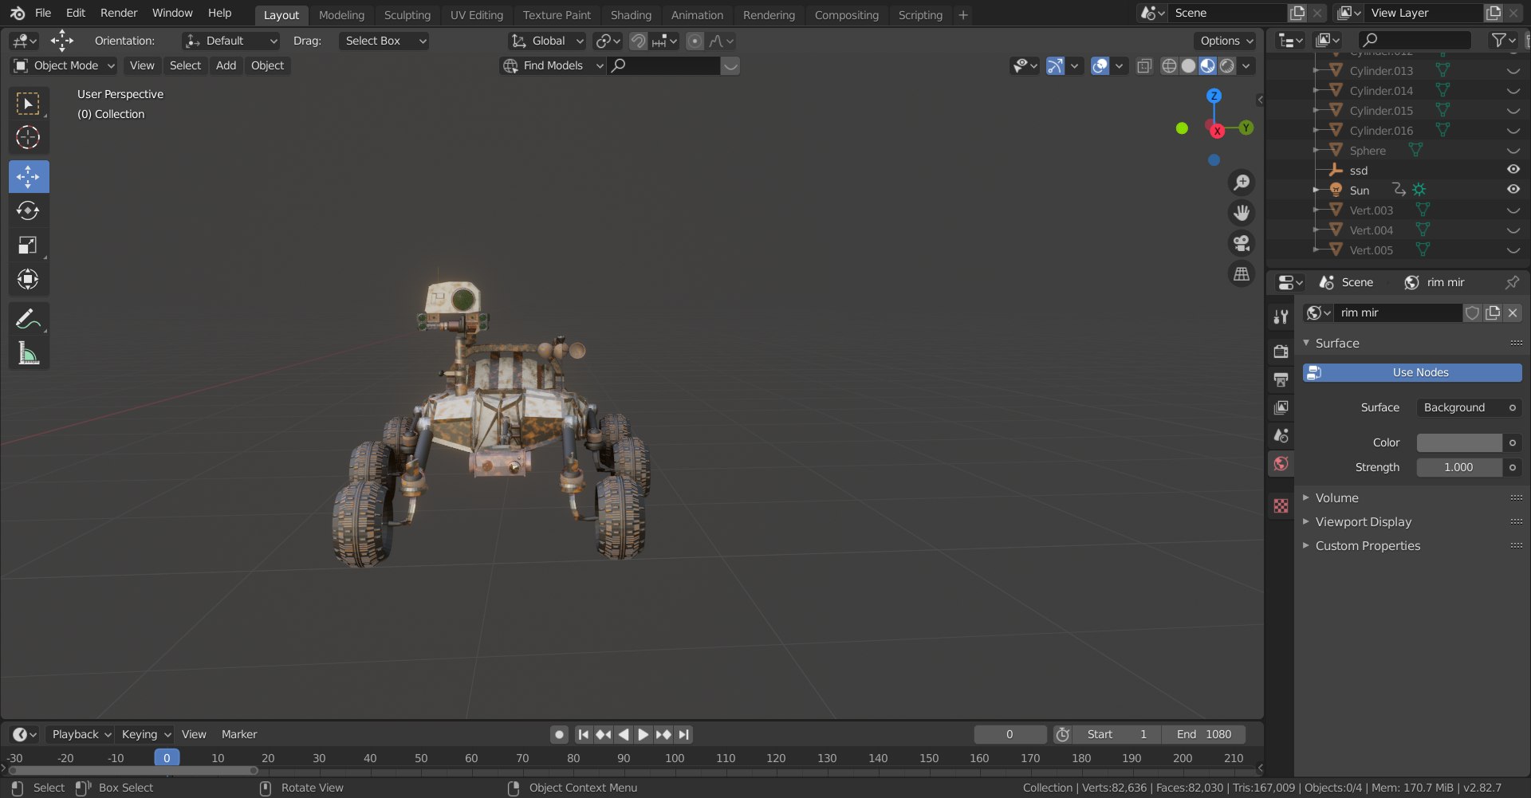Open Drag Select Box dropdown

click(384, 41)
